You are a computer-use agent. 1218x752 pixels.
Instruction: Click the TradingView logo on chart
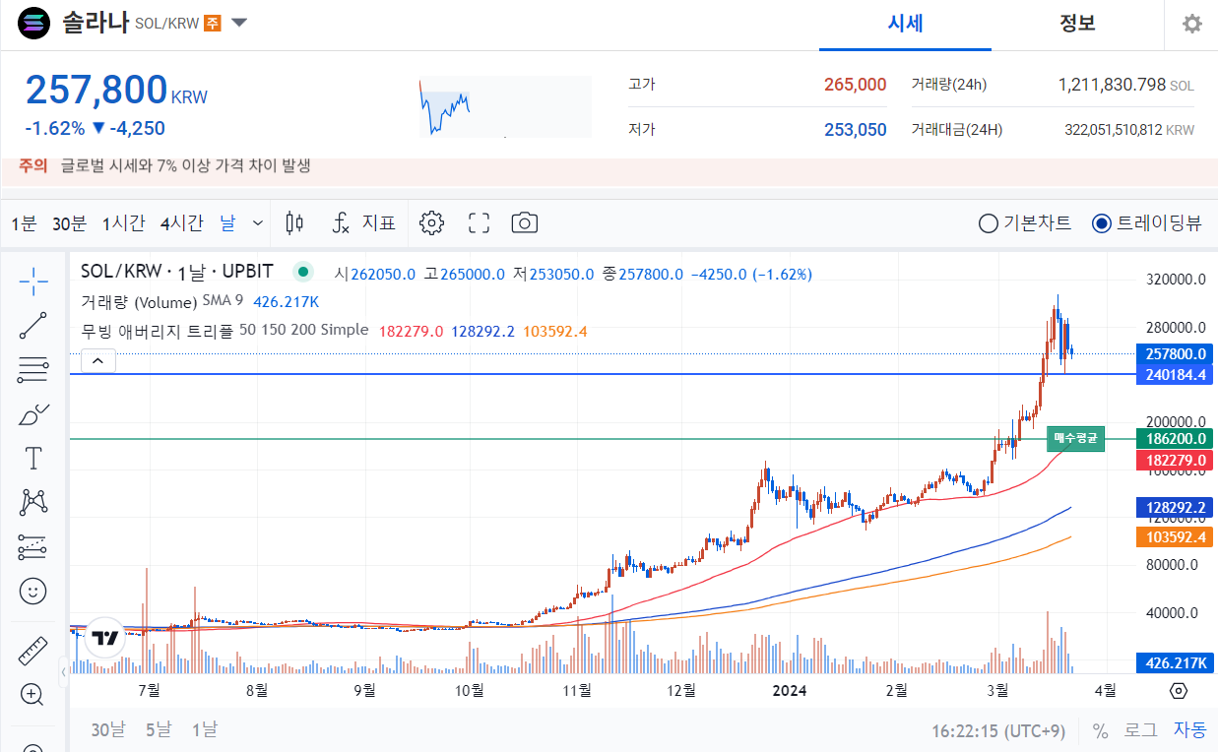tap(105, 637)
